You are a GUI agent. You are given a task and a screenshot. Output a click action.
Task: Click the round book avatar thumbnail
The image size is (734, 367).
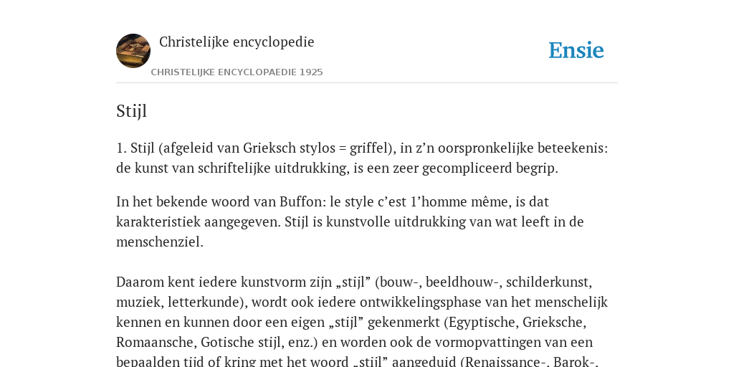click(x=133, y=51)
